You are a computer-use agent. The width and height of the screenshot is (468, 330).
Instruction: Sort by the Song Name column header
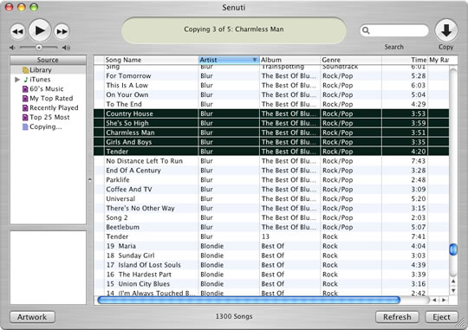point(151,60)
